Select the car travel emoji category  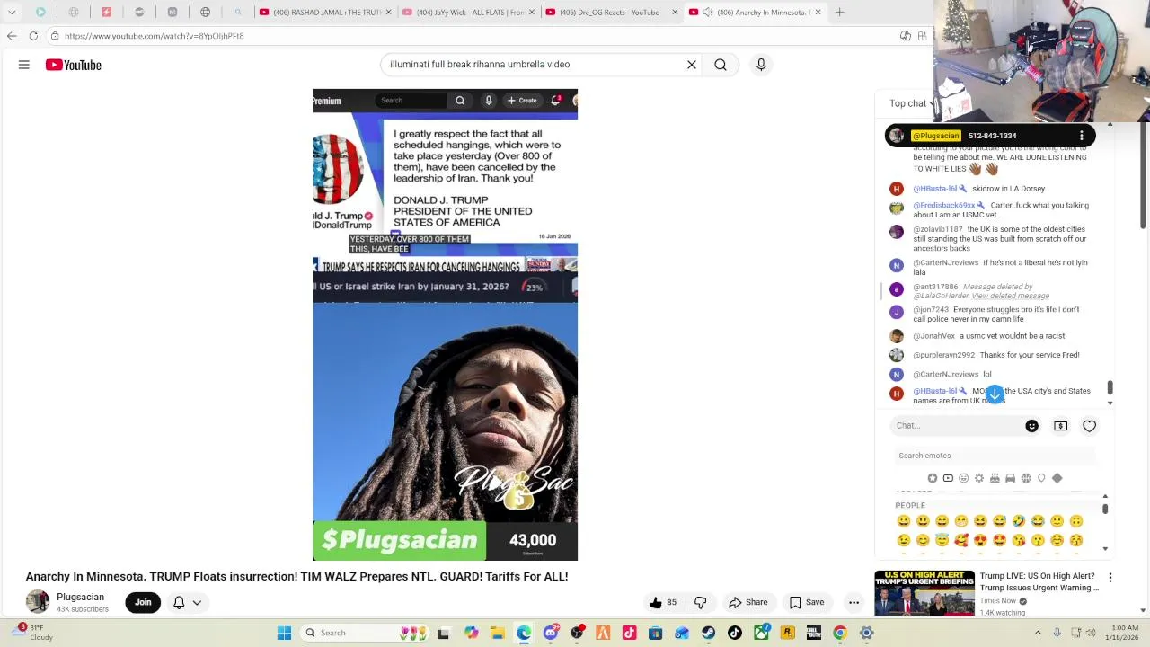[x=1011, y=478]
